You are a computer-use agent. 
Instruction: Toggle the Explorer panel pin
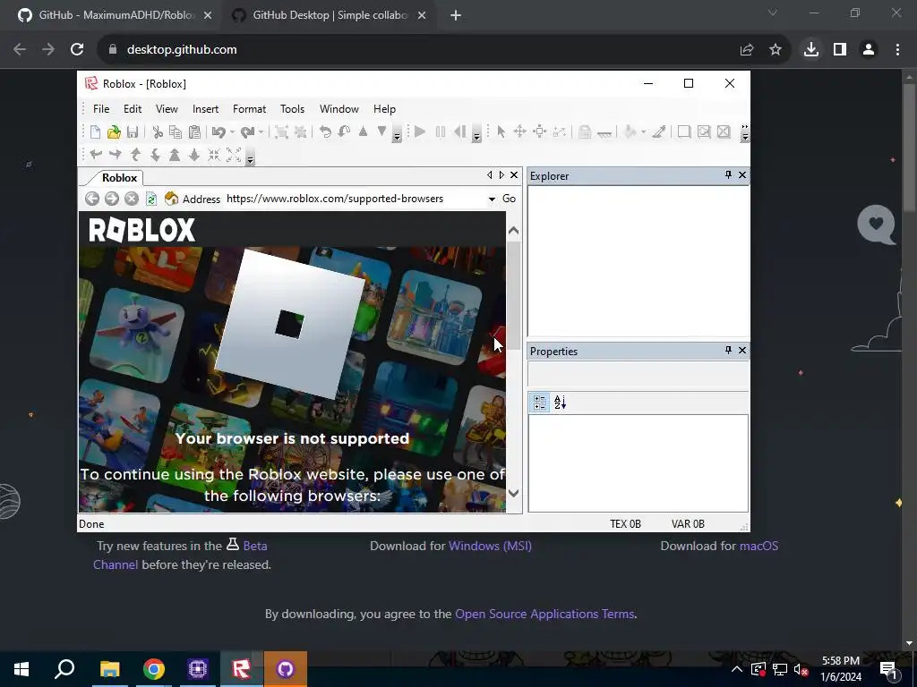click(x=728, y=175)
